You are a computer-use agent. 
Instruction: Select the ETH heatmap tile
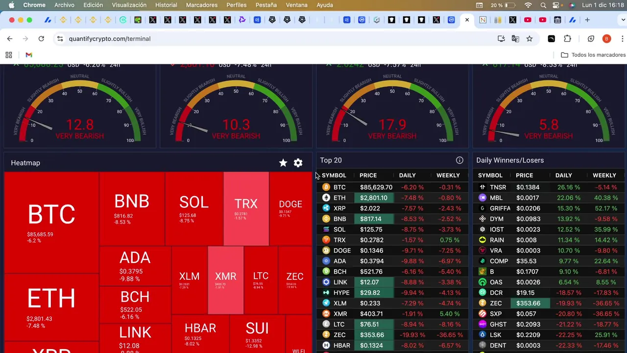click(x=51, y=307)
